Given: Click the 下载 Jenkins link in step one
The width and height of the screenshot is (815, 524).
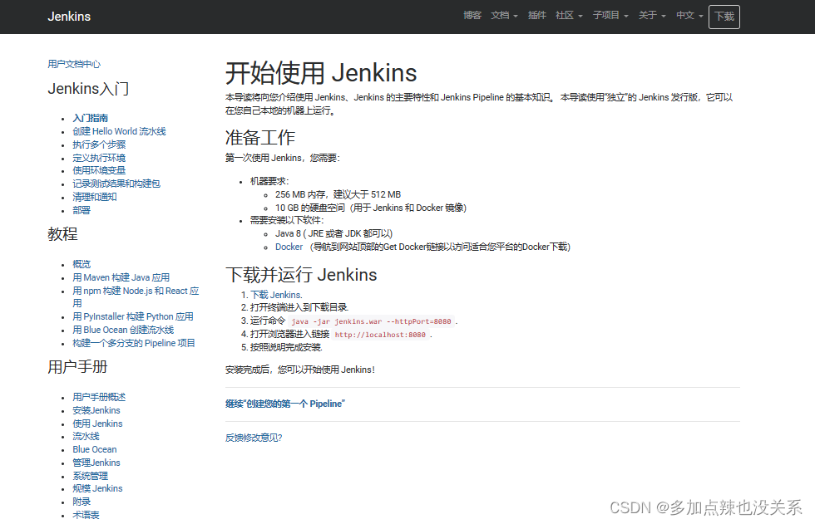Looking at the screenshot, I should pyautogui.click(x=276, y=295).
